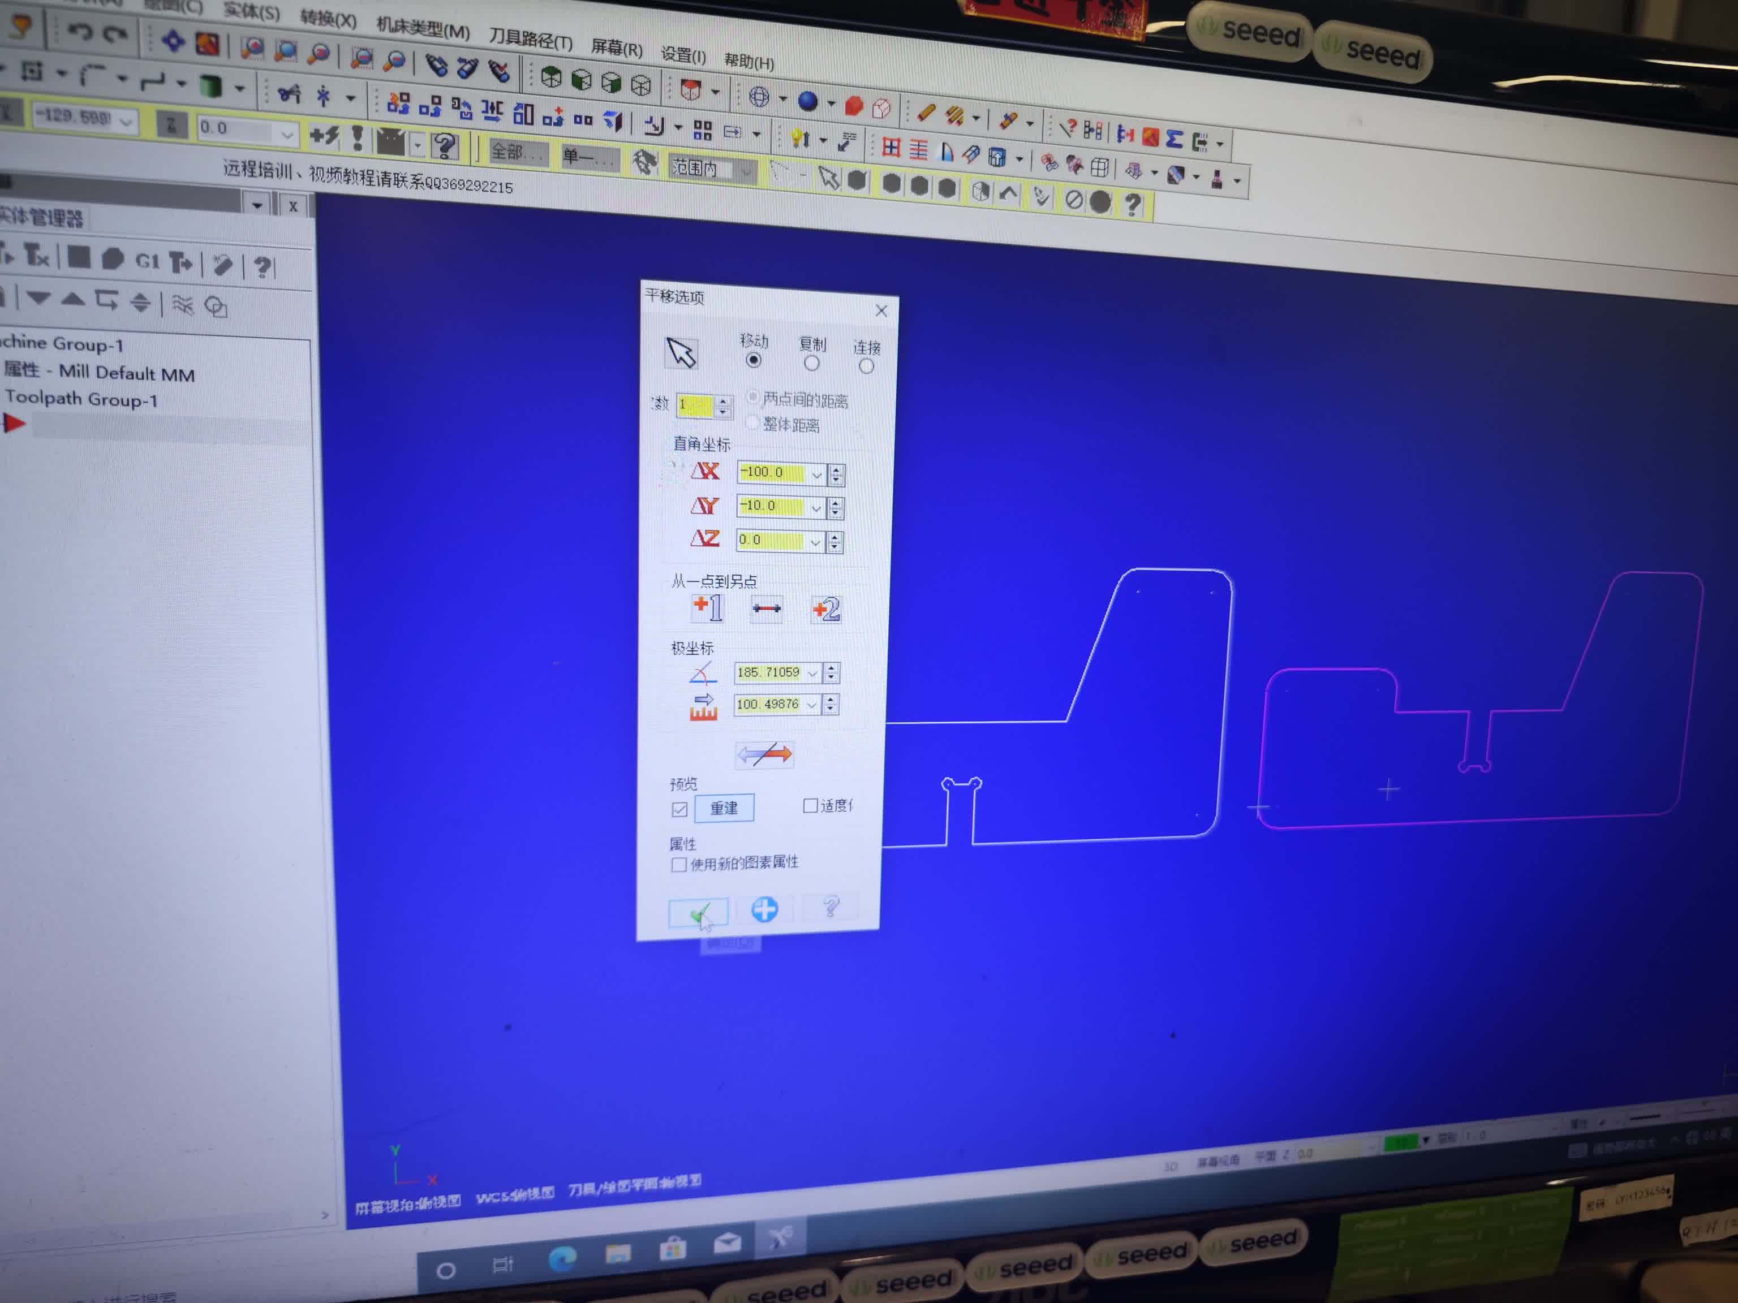Select the Toolpath Group-1 tree item
Viewport: 1738px width, 1303px height.
pos(81,399)
